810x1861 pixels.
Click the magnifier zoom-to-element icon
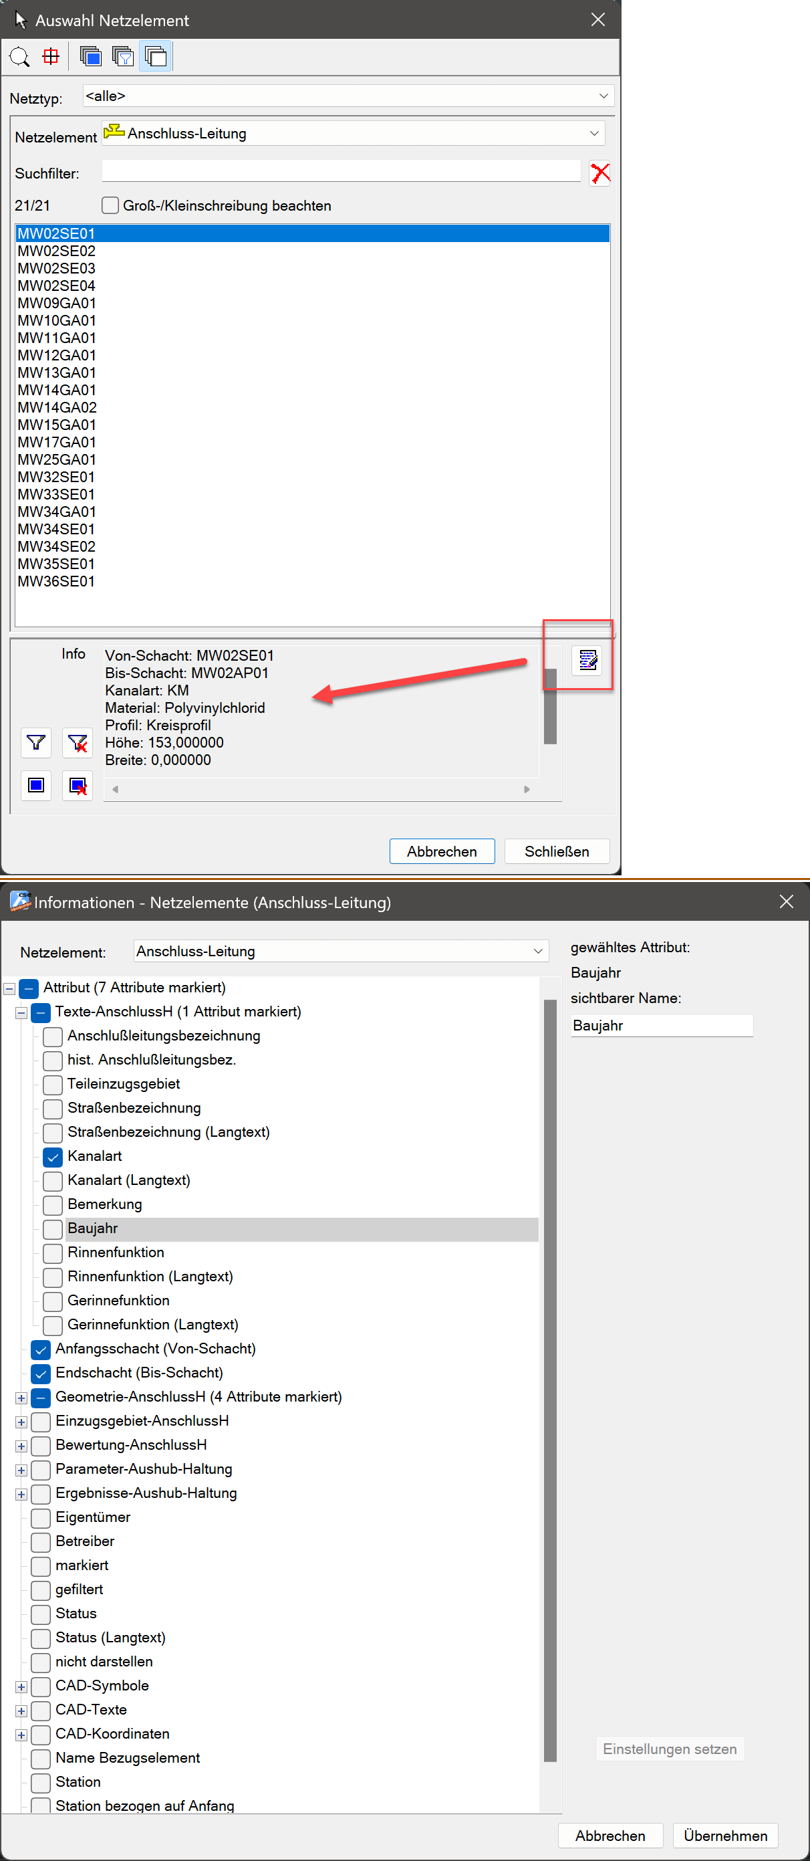(x=19, y=56)
